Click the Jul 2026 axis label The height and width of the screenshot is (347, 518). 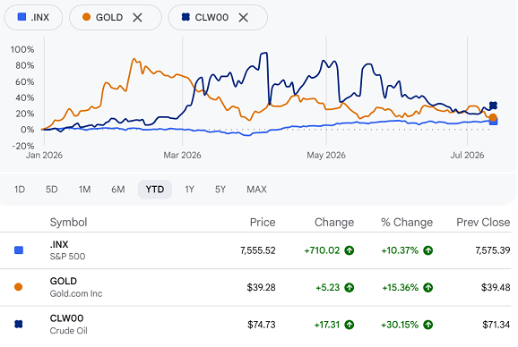pyautogui.click(x=467, y=156)
